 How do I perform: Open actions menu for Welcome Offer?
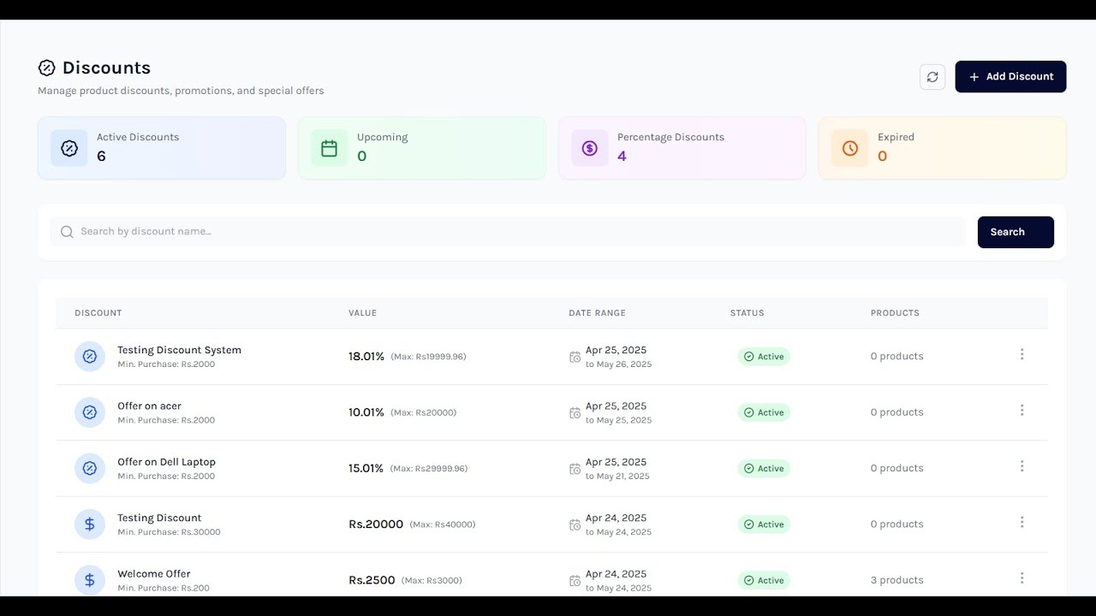point(1022,578)
